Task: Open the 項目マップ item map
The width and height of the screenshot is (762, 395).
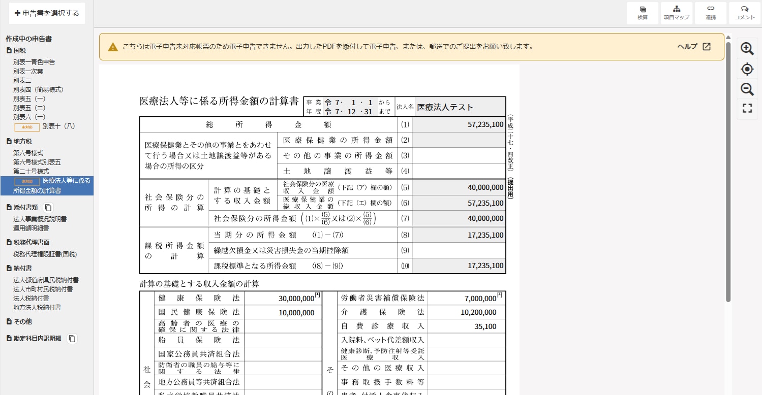Action: pyautogui.click(x=676, y=13)
